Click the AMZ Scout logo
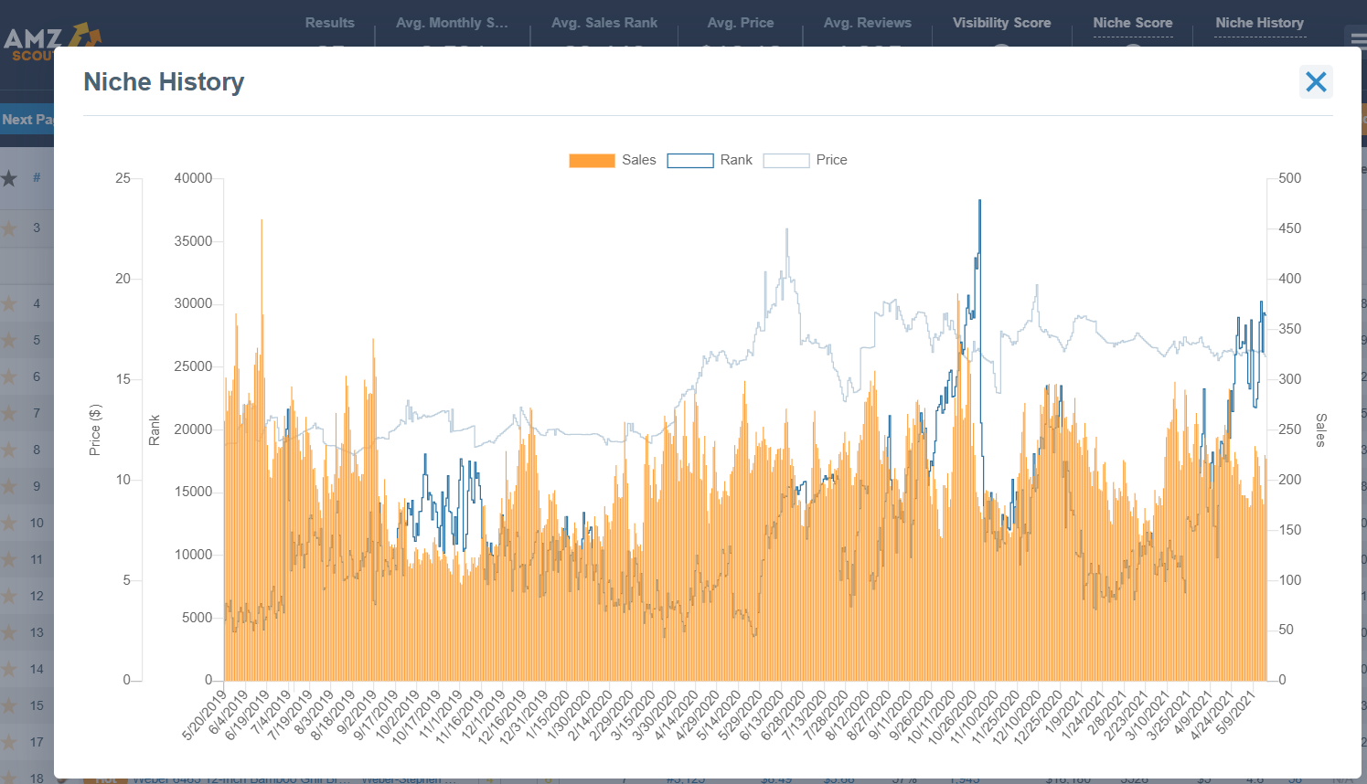1367x784 pixels. point(46,39)
